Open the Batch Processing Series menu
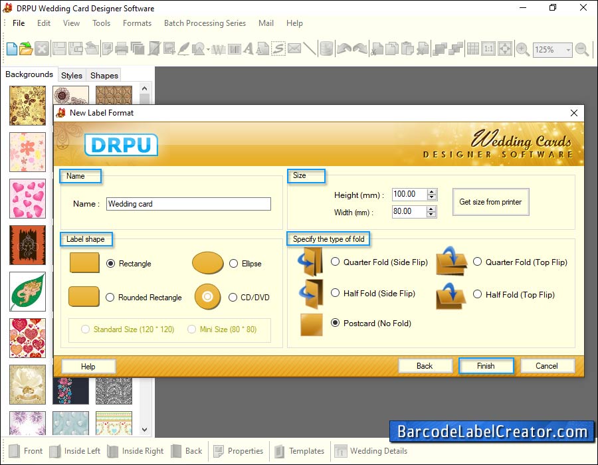Screen dimensions: 598x465 (x=205, y=23)
